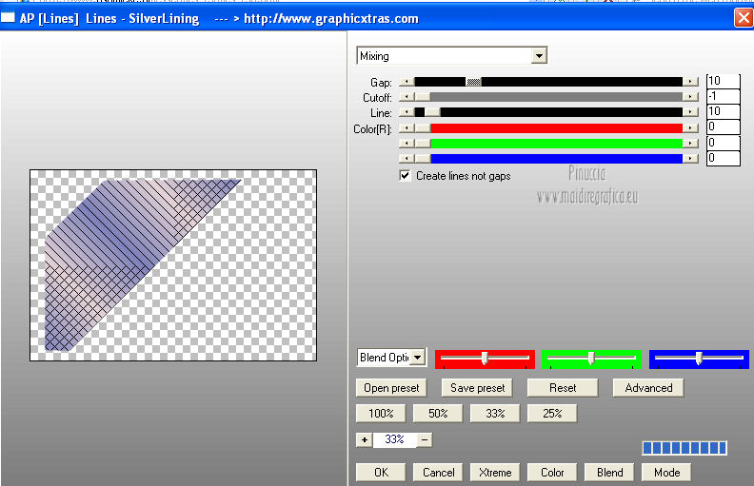The image size is (754, 486).
Task: Set preview zoom to 100%
Action: click(x=381, y=414)
